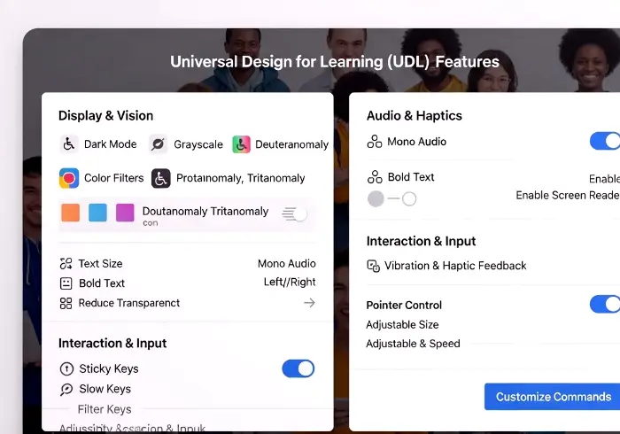The height and width of the screenshot is (434, 620).
Task: Click the white slider end circle under Bold Text
Action: (x=409, y=198)
